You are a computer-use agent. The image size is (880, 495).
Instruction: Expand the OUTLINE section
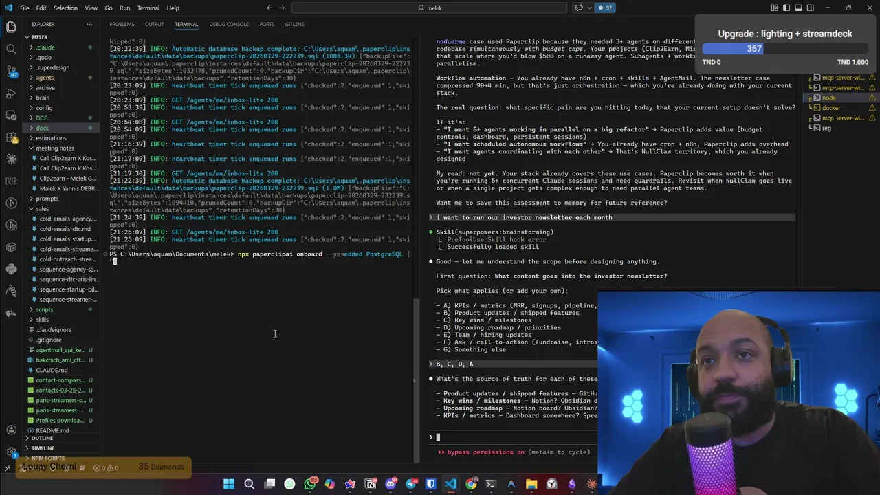pos(62,438)
